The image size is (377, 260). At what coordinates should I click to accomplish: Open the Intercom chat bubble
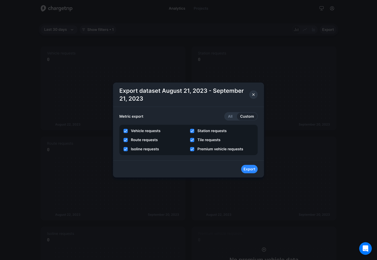pyautogui.click(x=365, y=248)
